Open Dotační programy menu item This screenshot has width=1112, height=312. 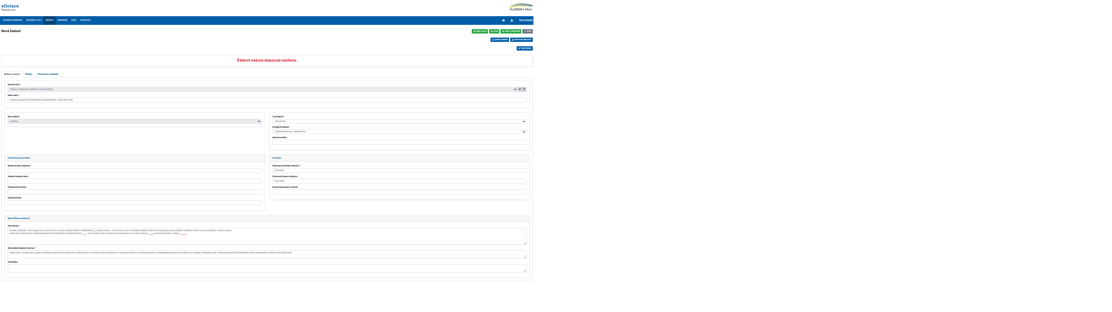[13, 20]
